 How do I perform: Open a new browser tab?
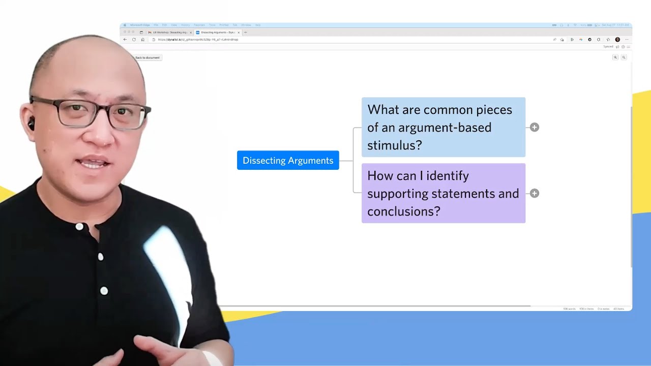246,32
